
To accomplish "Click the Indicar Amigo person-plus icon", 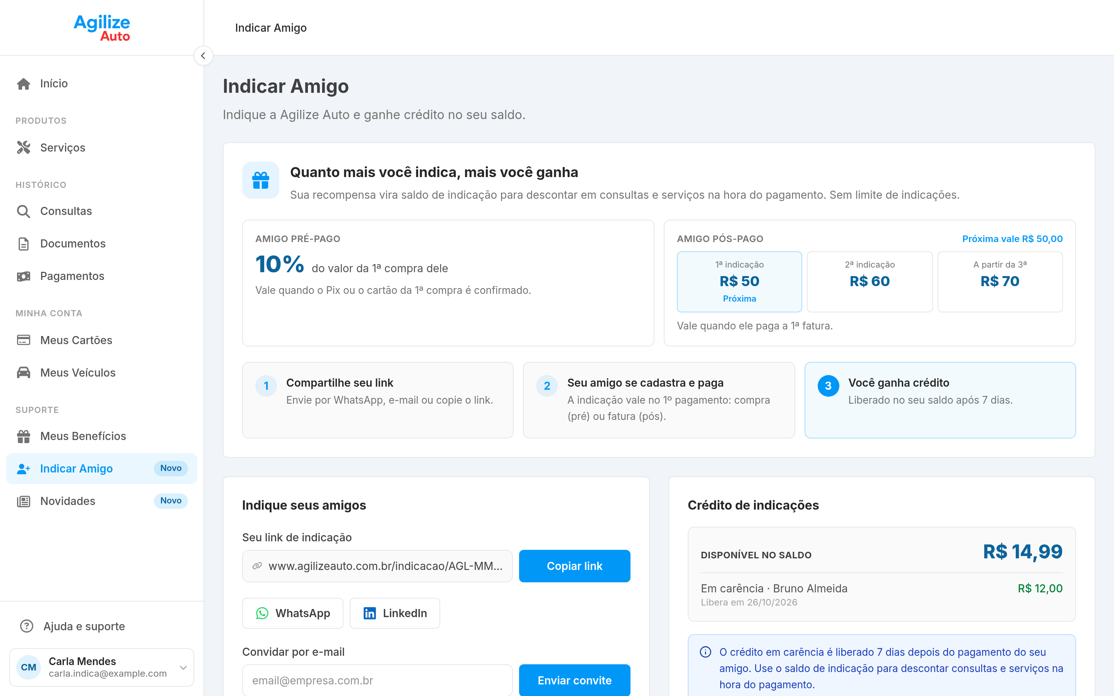I will [24, 469].
